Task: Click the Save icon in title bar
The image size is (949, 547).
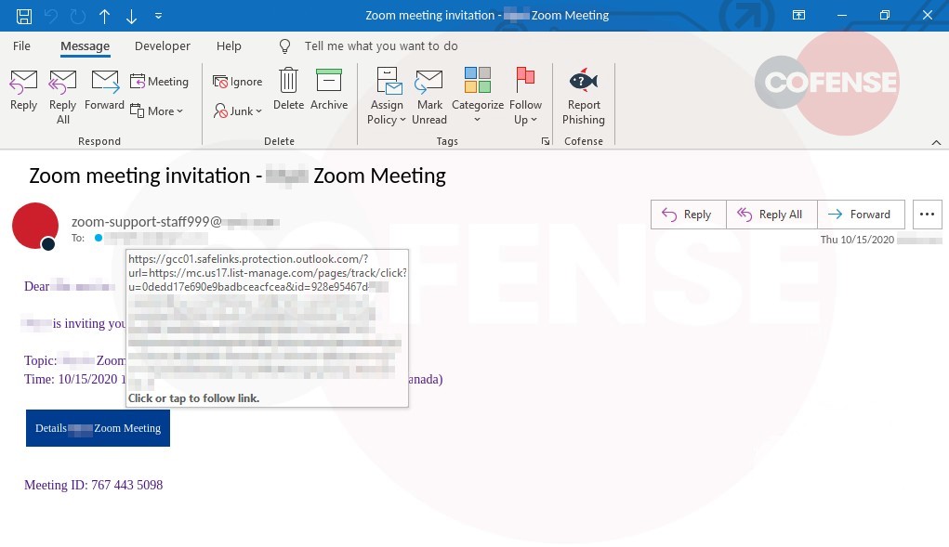Action: click(23, 16)
